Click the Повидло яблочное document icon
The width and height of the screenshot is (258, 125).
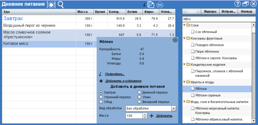tap(193, 45)
